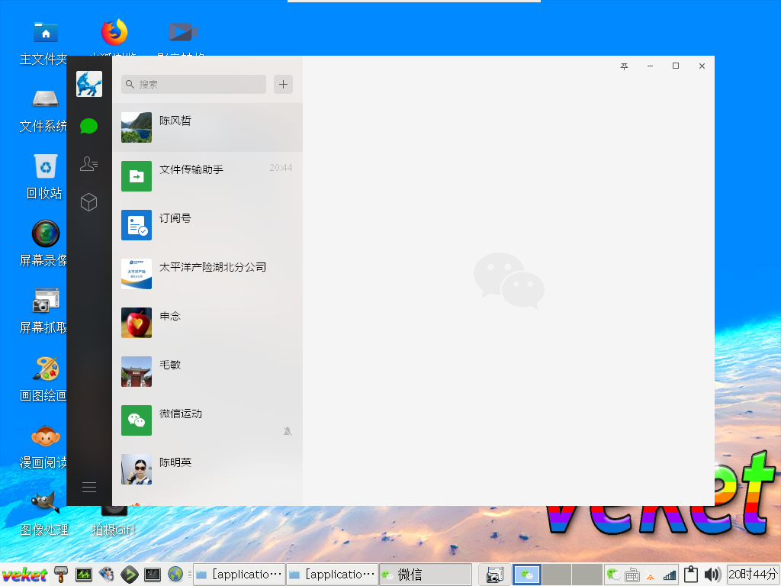The width and height of the screenshot is (781, 586).
Task: Click the 微信 taskbar button
Action: [425, 575]
